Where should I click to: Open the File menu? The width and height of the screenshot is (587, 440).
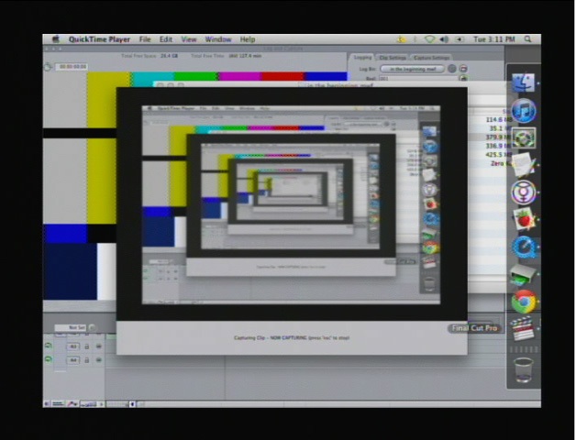pos(145,39)
